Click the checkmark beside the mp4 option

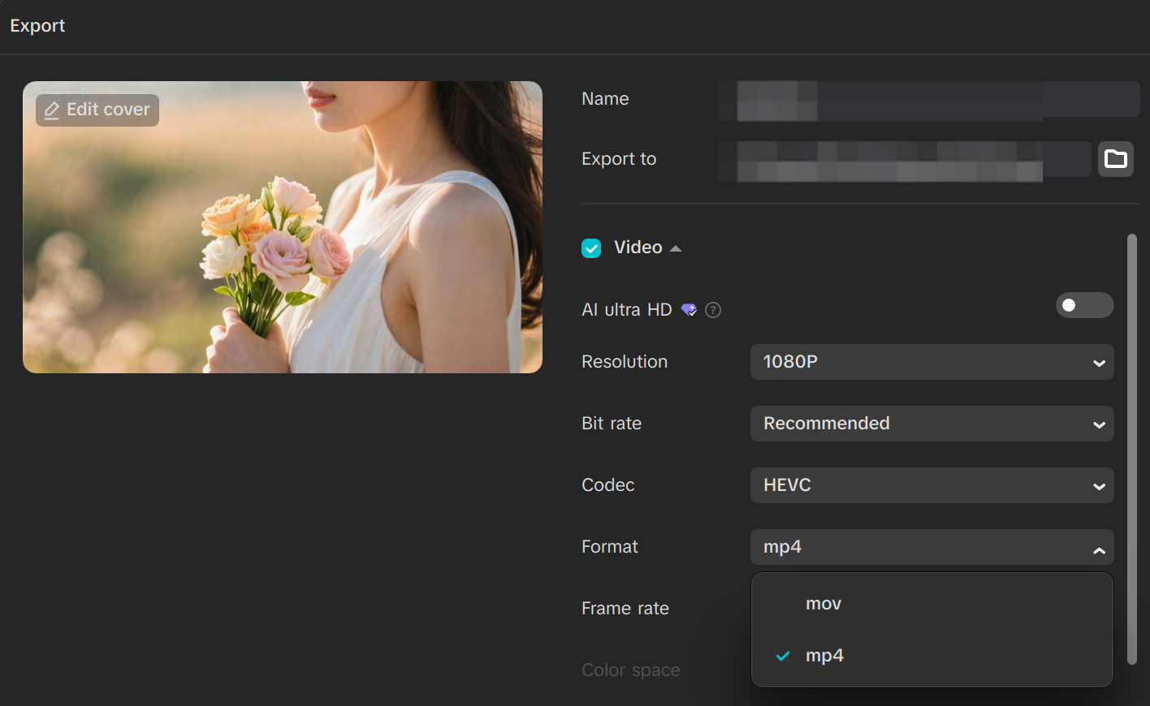782,656
